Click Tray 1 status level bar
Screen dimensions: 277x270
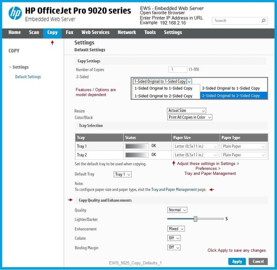(137, 146)
